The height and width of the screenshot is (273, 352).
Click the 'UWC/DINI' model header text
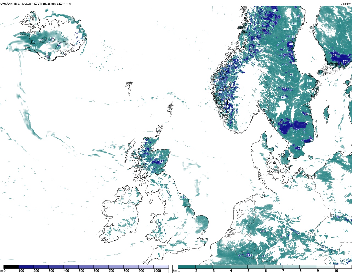click(x=7, y=4)
